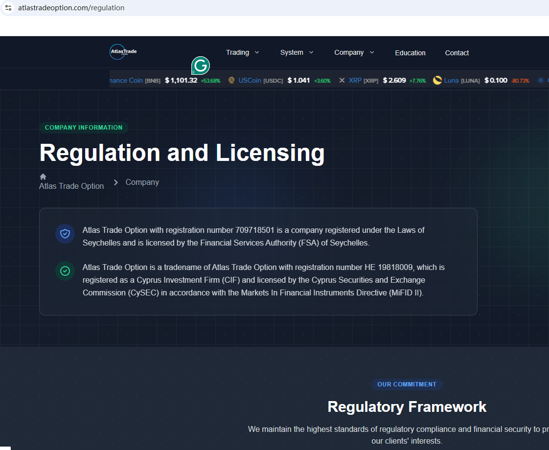549x450 pixels.
Task: Click the COMPANY INFORMATION badge
Action: (84, 128)
